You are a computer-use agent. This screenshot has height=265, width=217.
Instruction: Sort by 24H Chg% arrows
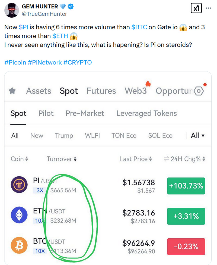tap(204, 159)
